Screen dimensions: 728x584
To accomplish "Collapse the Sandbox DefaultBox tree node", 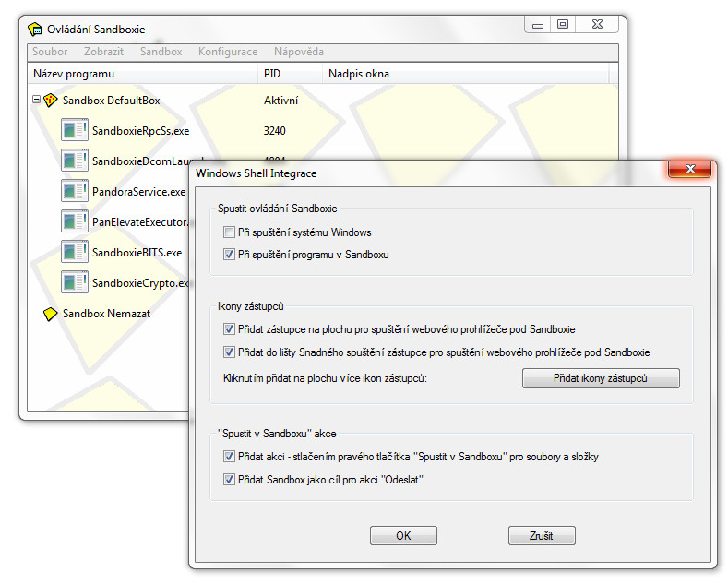I will (x=36, y=100).
